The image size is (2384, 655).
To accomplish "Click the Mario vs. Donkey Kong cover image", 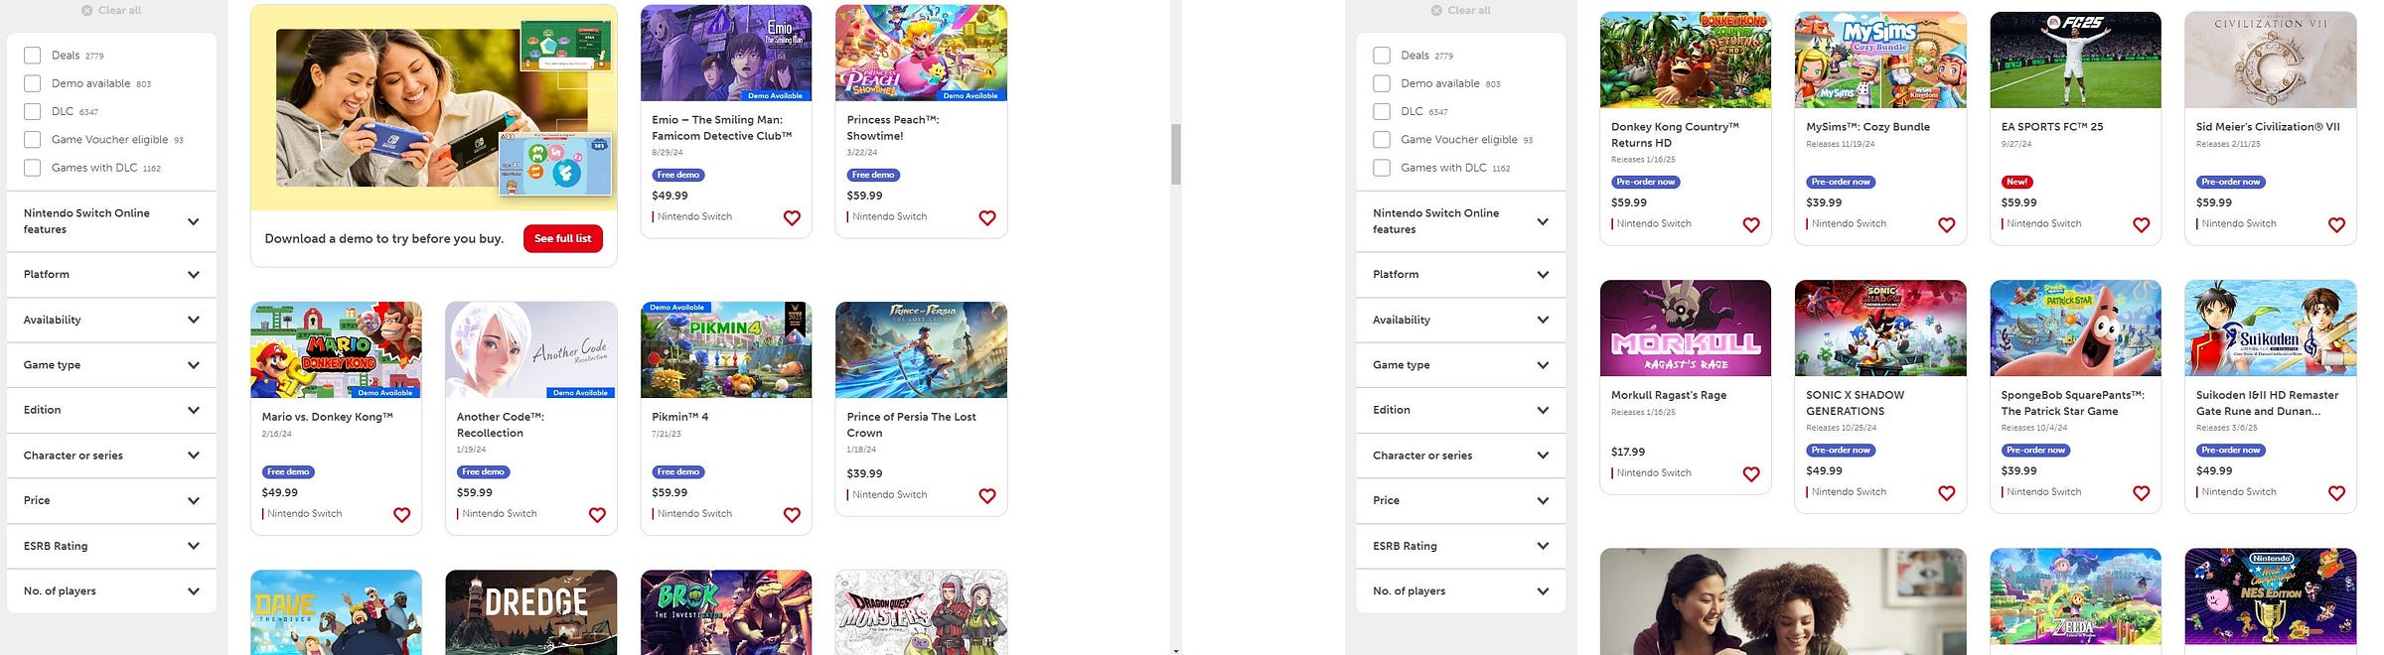I will pos(336,349).
